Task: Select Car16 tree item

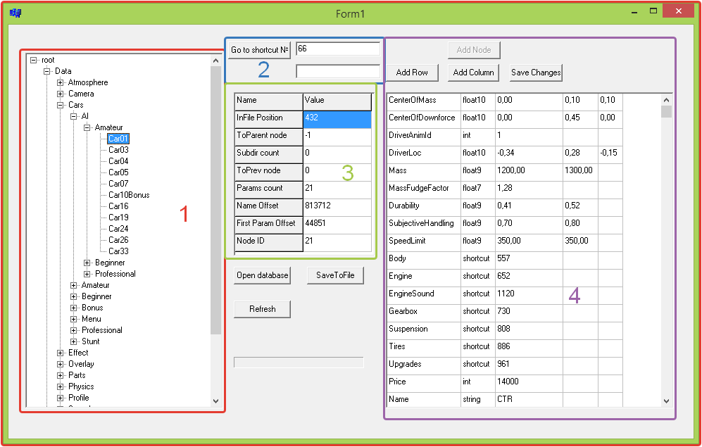Action: pos(118,206)
